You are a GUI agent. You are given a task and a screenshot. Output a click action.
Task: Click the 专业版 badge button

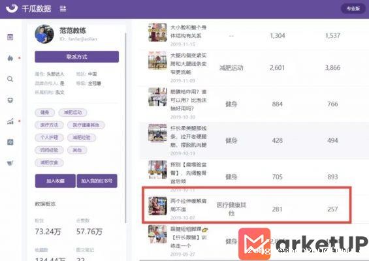353,8
